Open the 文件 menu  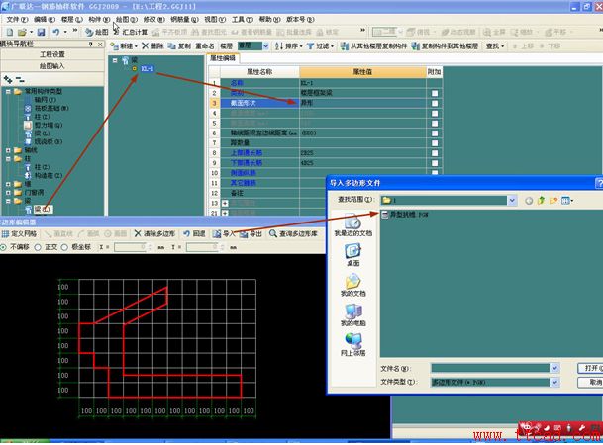click(17, 19)
